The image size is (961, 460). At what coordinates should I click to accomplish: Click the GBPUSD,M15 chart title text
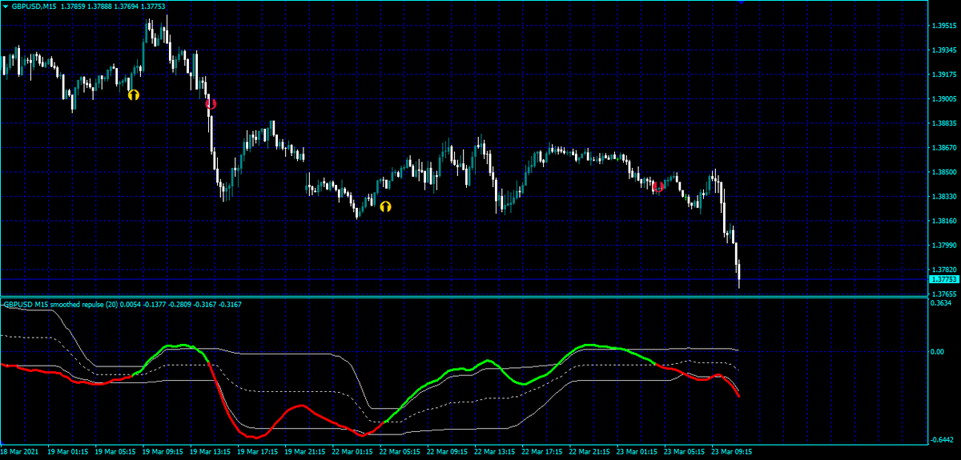34,6
